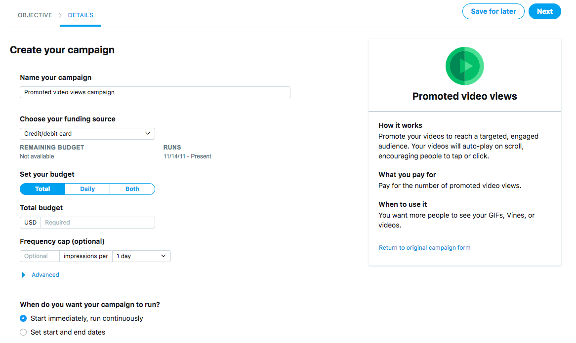Click Return to original campaign form

coord(424,248)
